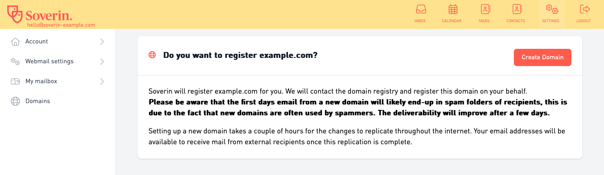604x175 pixels.
Task: Click the Webmail settings gears icon
Action: point(15,61)
